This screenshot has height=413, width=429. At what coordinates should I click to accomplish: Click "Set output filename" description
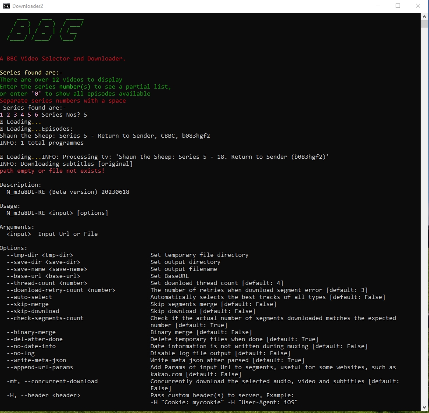(x=184, y=269)
